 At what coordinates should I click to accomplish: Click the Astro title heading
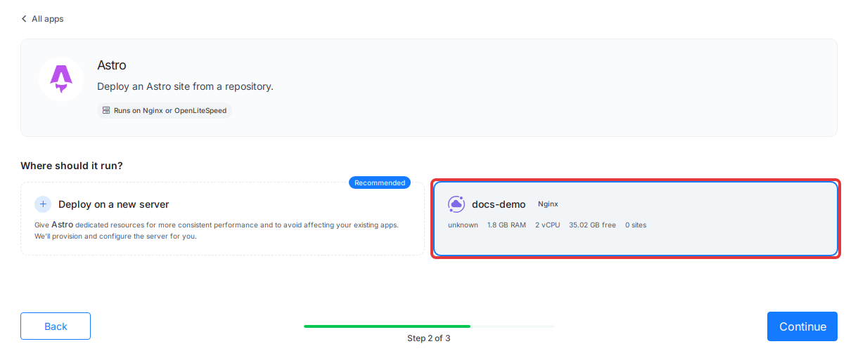(112, 65)
